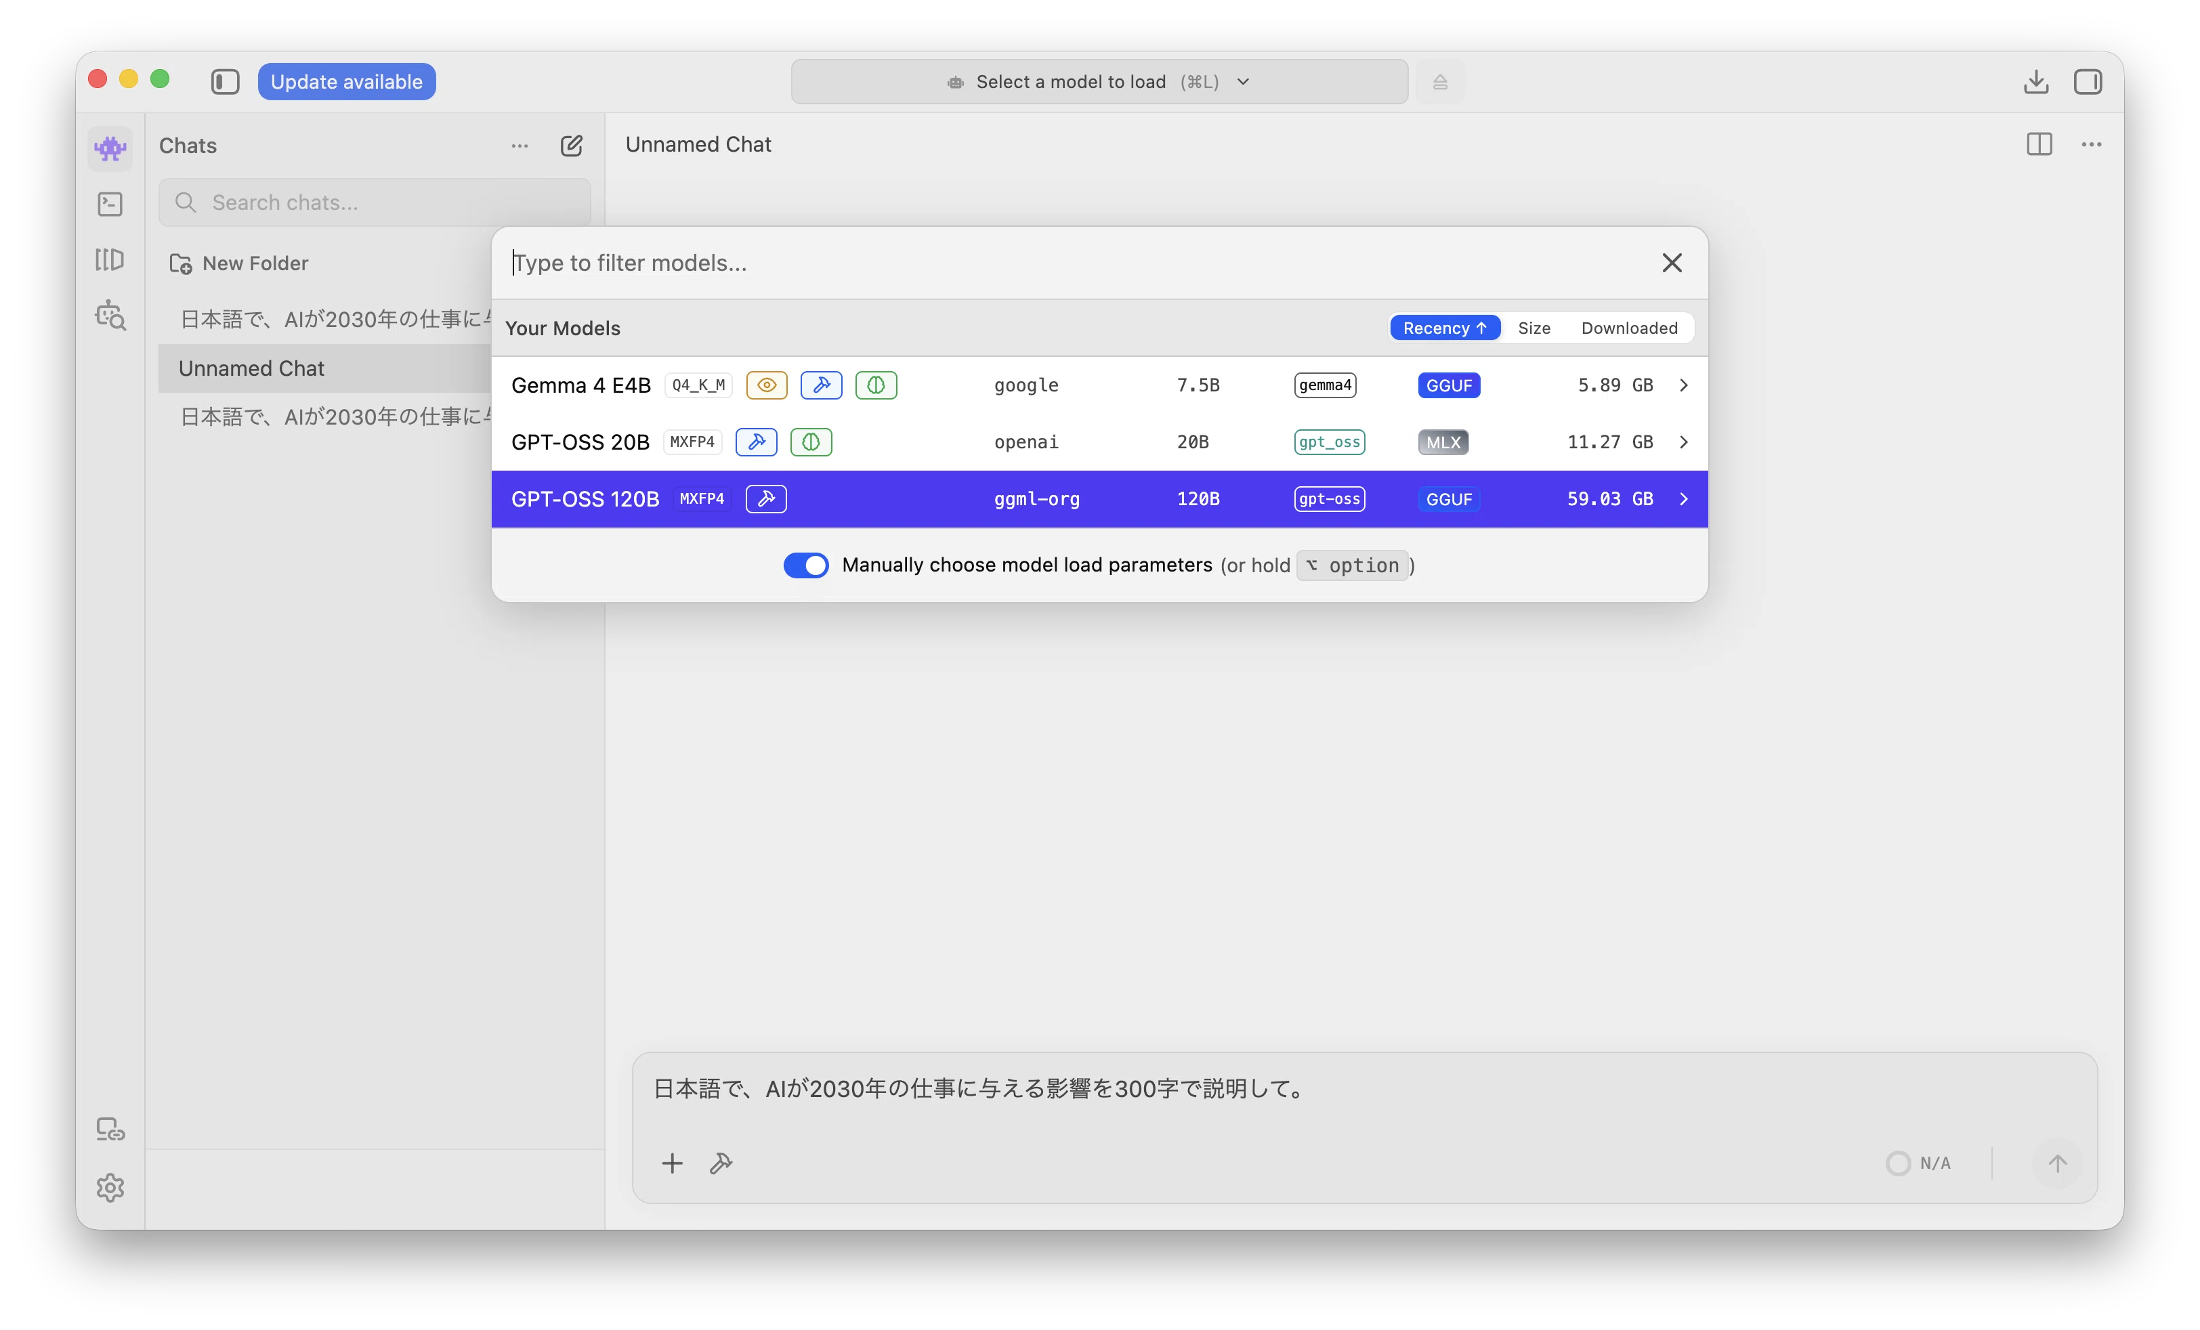This screenshot has width=2200, height=1330.
Task: Open Select a model to load dropdown
Action: pyautogui.click(x=1099, y=82)
